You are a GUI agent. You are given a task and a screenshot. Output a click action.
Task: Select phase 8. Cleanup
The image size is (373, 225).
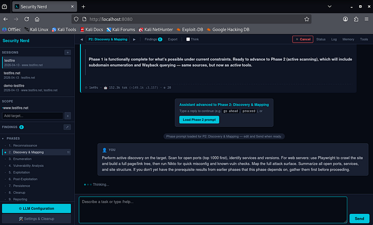(x=36, y=193)
